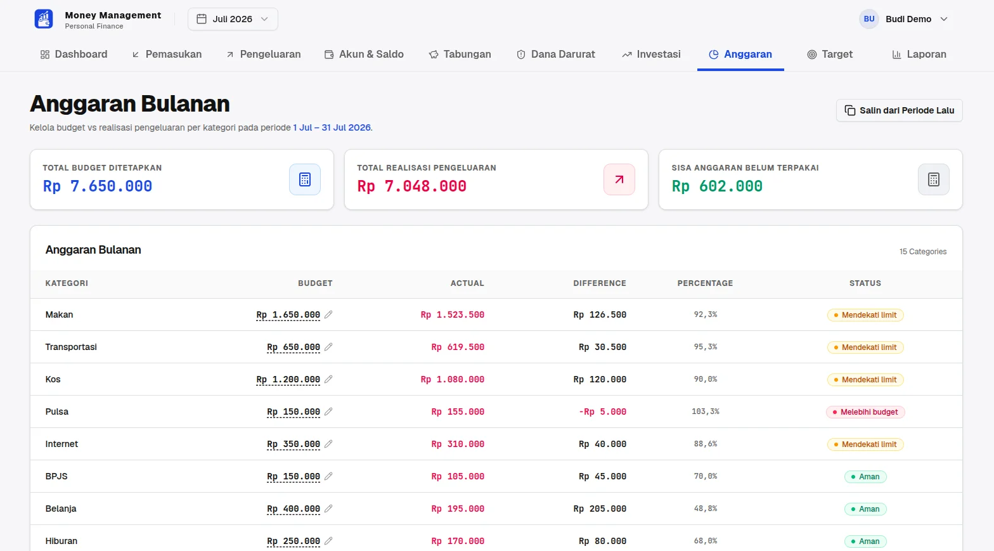
Task: Open the Akun & Saldo tab
Action: (x=364, y=55)
